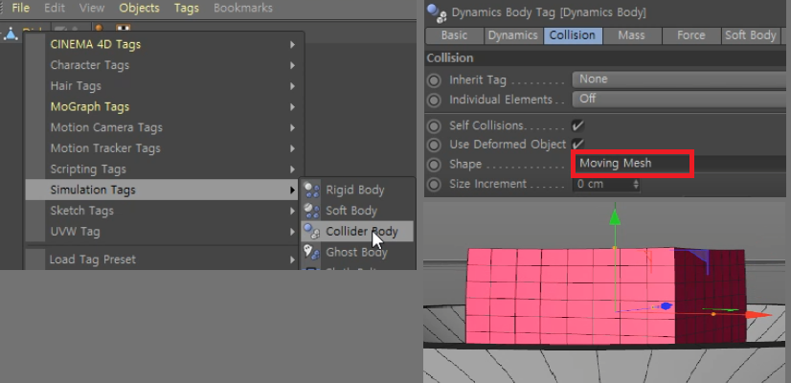This screenshot has height=383, width=791.
Task: Open the Individual Elements dropdown
Action: (681, 99)
